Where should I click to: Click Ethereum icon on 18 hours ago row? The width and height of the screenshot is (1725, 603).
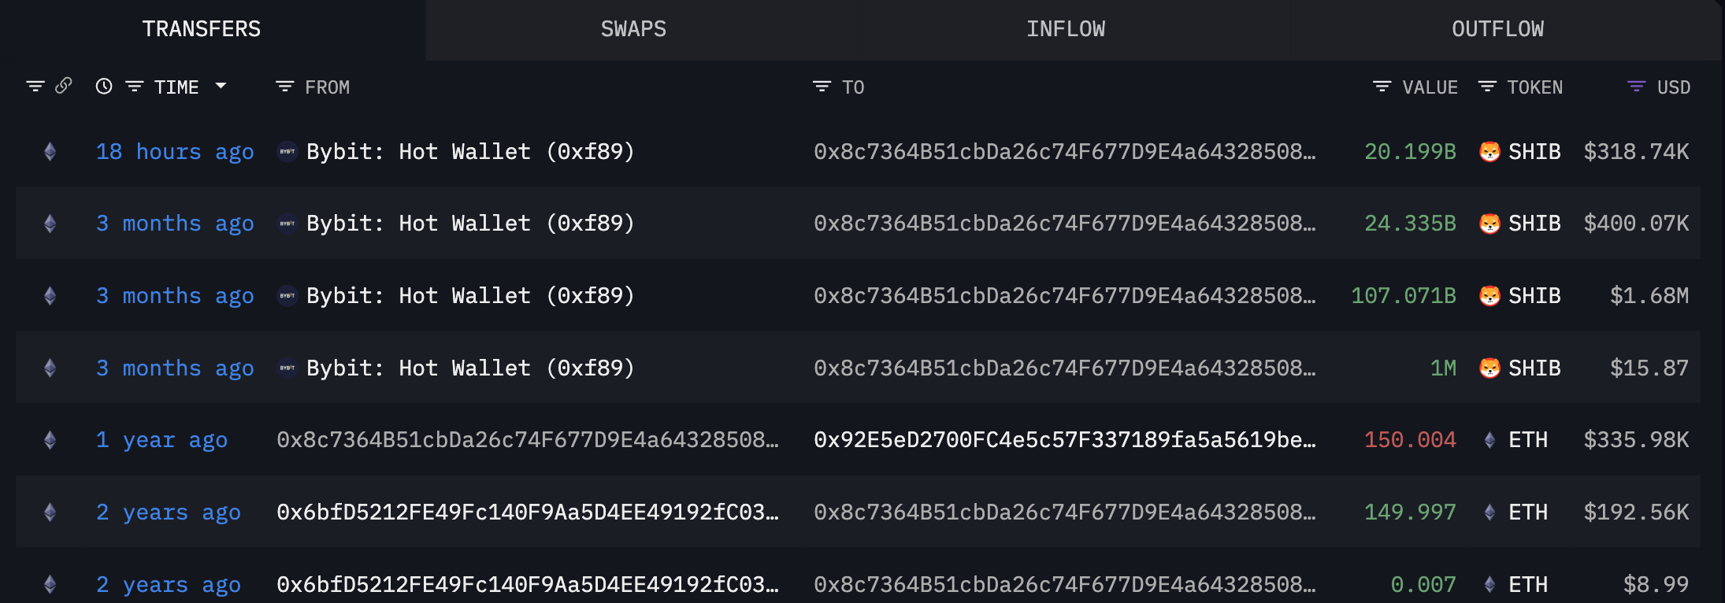[50, 151]
